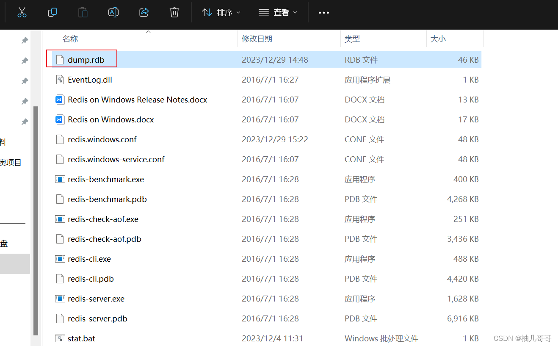Image resolution: width=558 pixels, height=346 pixels.
Task: Click the 2023/12/29 14:48 date cell
Action: 275,60
